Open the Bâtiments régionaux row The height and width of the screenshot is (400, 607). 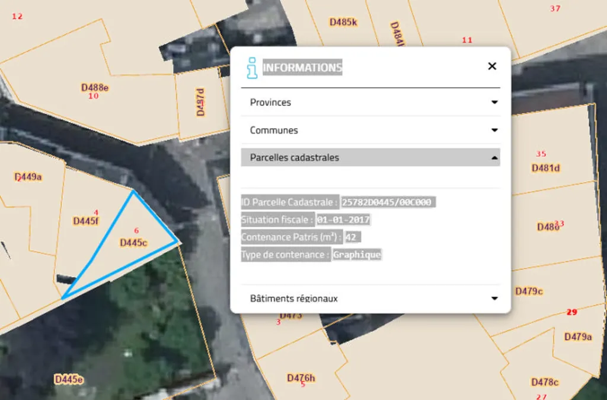(x=370, y=298)
